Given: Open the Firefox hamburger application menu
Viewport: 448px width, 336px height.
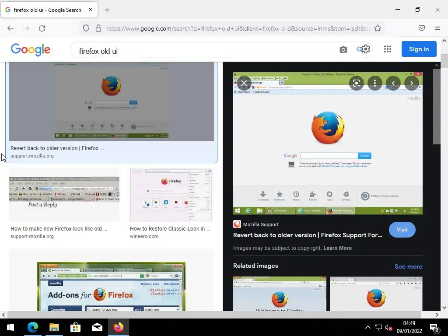Looking at the screenshot, I should tap(437, 28).
